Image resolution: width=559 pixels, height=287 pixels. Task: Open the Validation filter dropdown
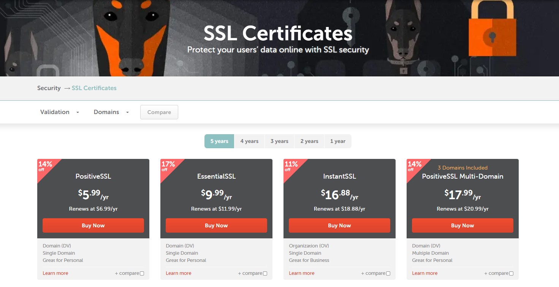point(60,112)
